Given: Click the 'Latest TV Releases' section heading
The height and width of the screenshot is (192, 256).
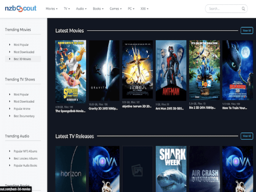Looking at the screenshot, I should point(75,136).
